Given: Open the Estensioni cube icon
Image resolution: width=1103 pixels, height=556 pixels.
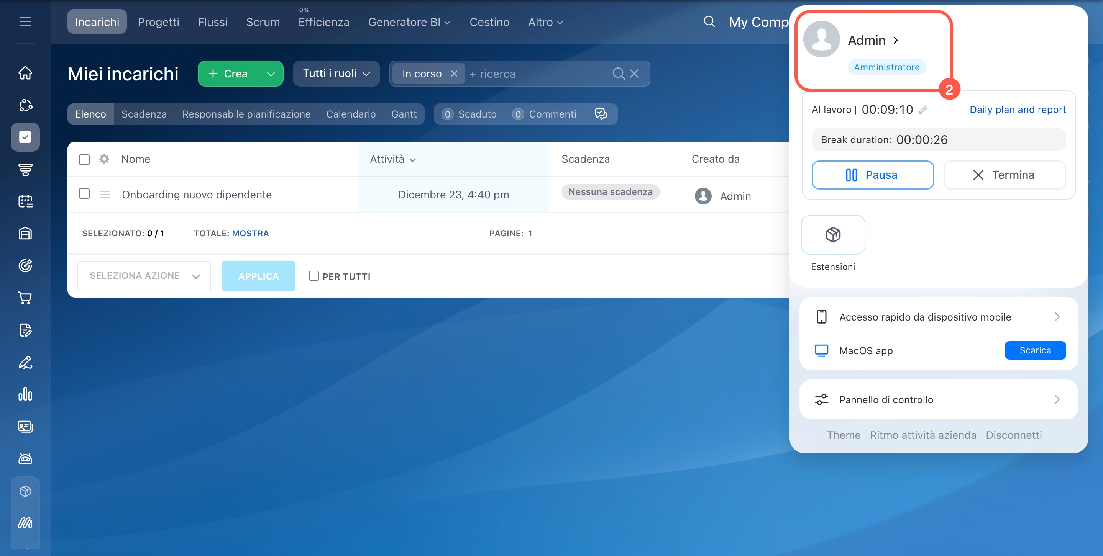Looking at the screenshot, I should 832,235.
